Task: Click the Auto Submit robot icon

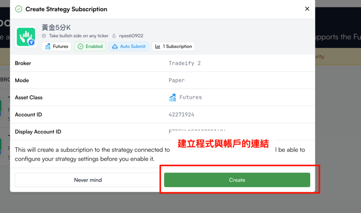Action: pyautogui.click(x=115, y=47)
